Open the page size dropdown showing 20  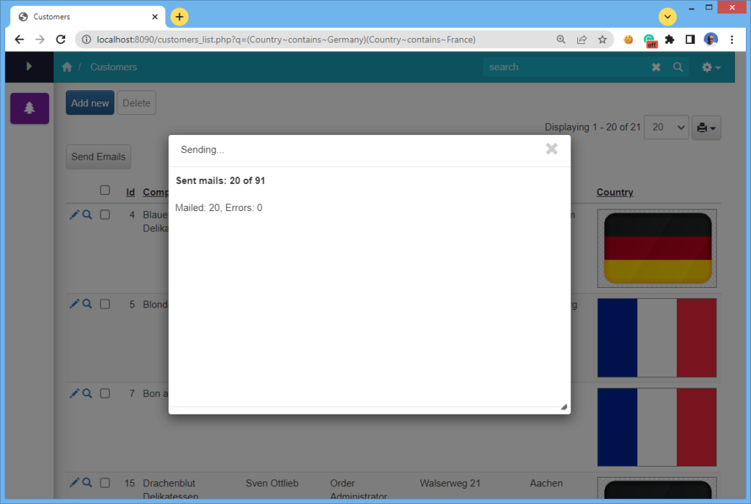point(666,127)
